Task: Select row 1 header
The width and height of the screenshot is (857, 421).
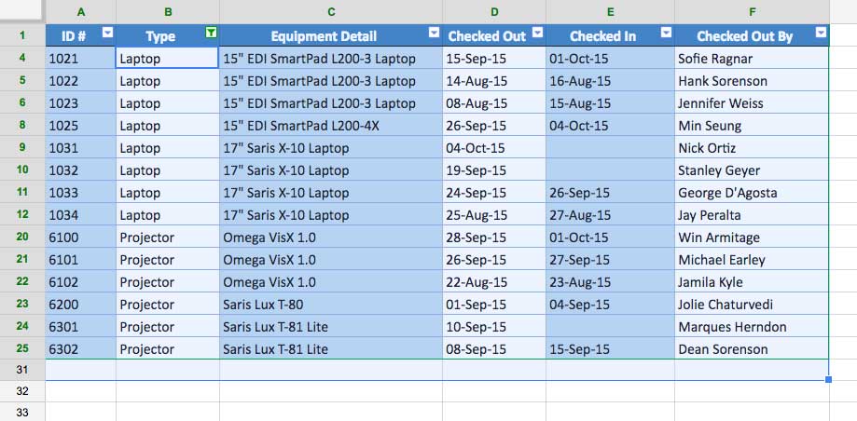Action: point(22,35)
